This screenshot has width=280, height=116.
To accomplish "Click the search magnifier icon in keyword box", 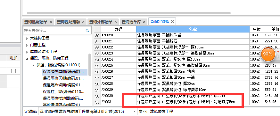I will coord(87,30).
